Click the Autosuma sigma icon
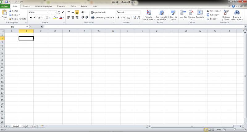This screenshot has width=247, height=132. coord(208,11)
